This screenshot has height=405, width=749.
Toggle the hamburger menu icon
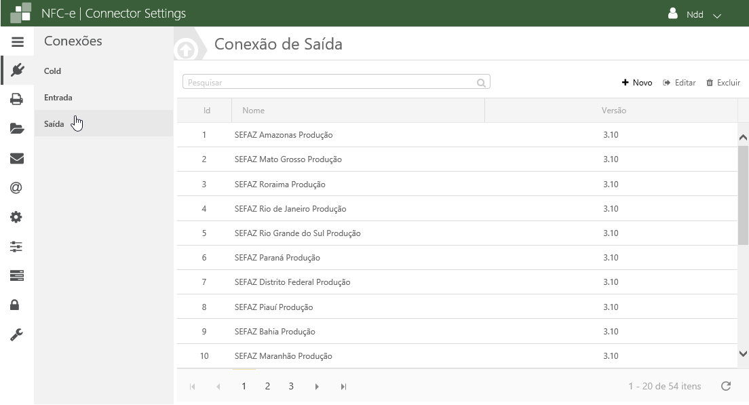pos(17,42)
